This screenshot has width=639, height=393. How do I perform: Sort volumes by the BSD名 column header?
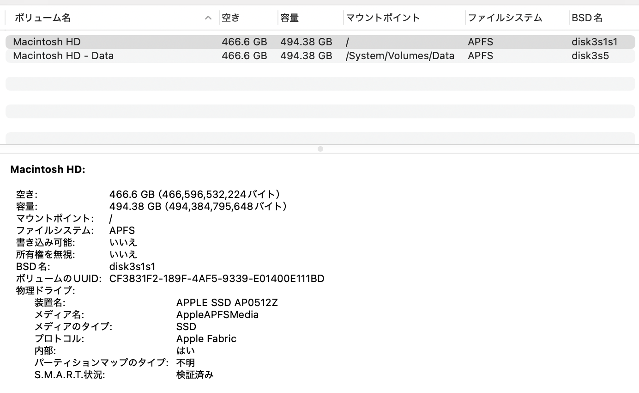[x=587, y=18]
